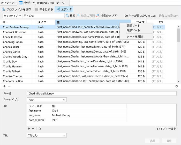Switch to the Objects (オブジェクト) tab
This screenshot has width=181, height=145.
[x=9, y=3]
